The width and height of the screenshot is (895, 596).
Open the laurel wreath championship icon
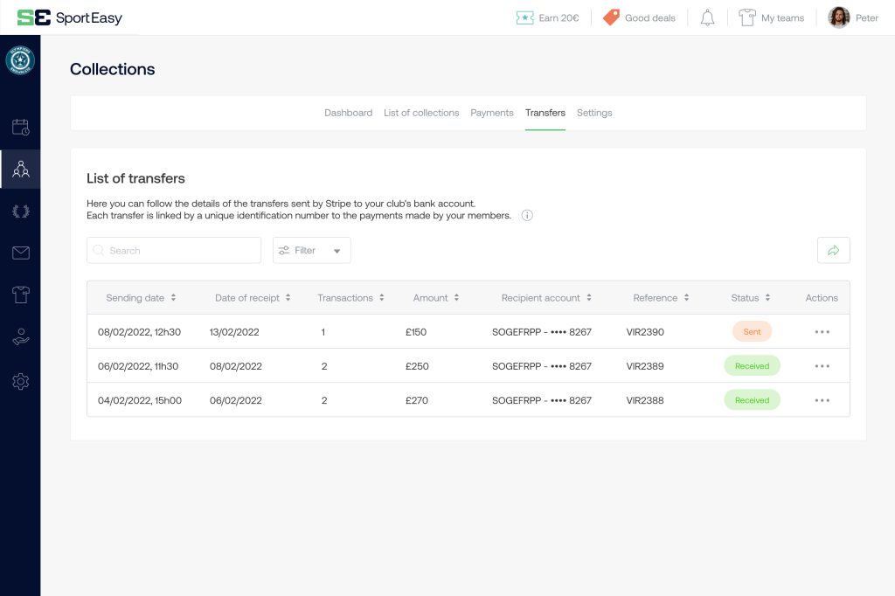click(20, 211)
